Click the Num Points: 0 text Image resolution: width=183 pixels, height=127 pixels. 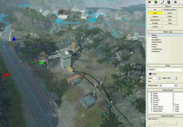(153, 119)
